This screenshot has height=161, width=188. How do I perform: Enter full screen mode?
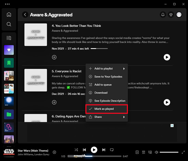point(183,152)
